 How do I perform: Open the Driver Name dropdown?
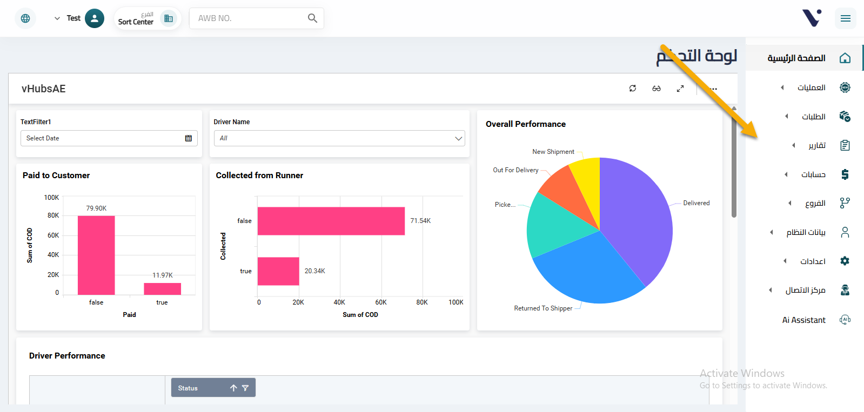[x=339, y=138]
